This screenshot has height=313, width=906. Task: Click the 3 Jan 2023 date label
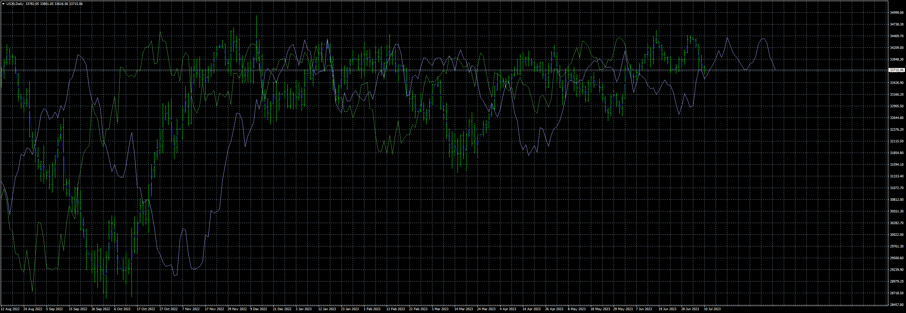303,309
